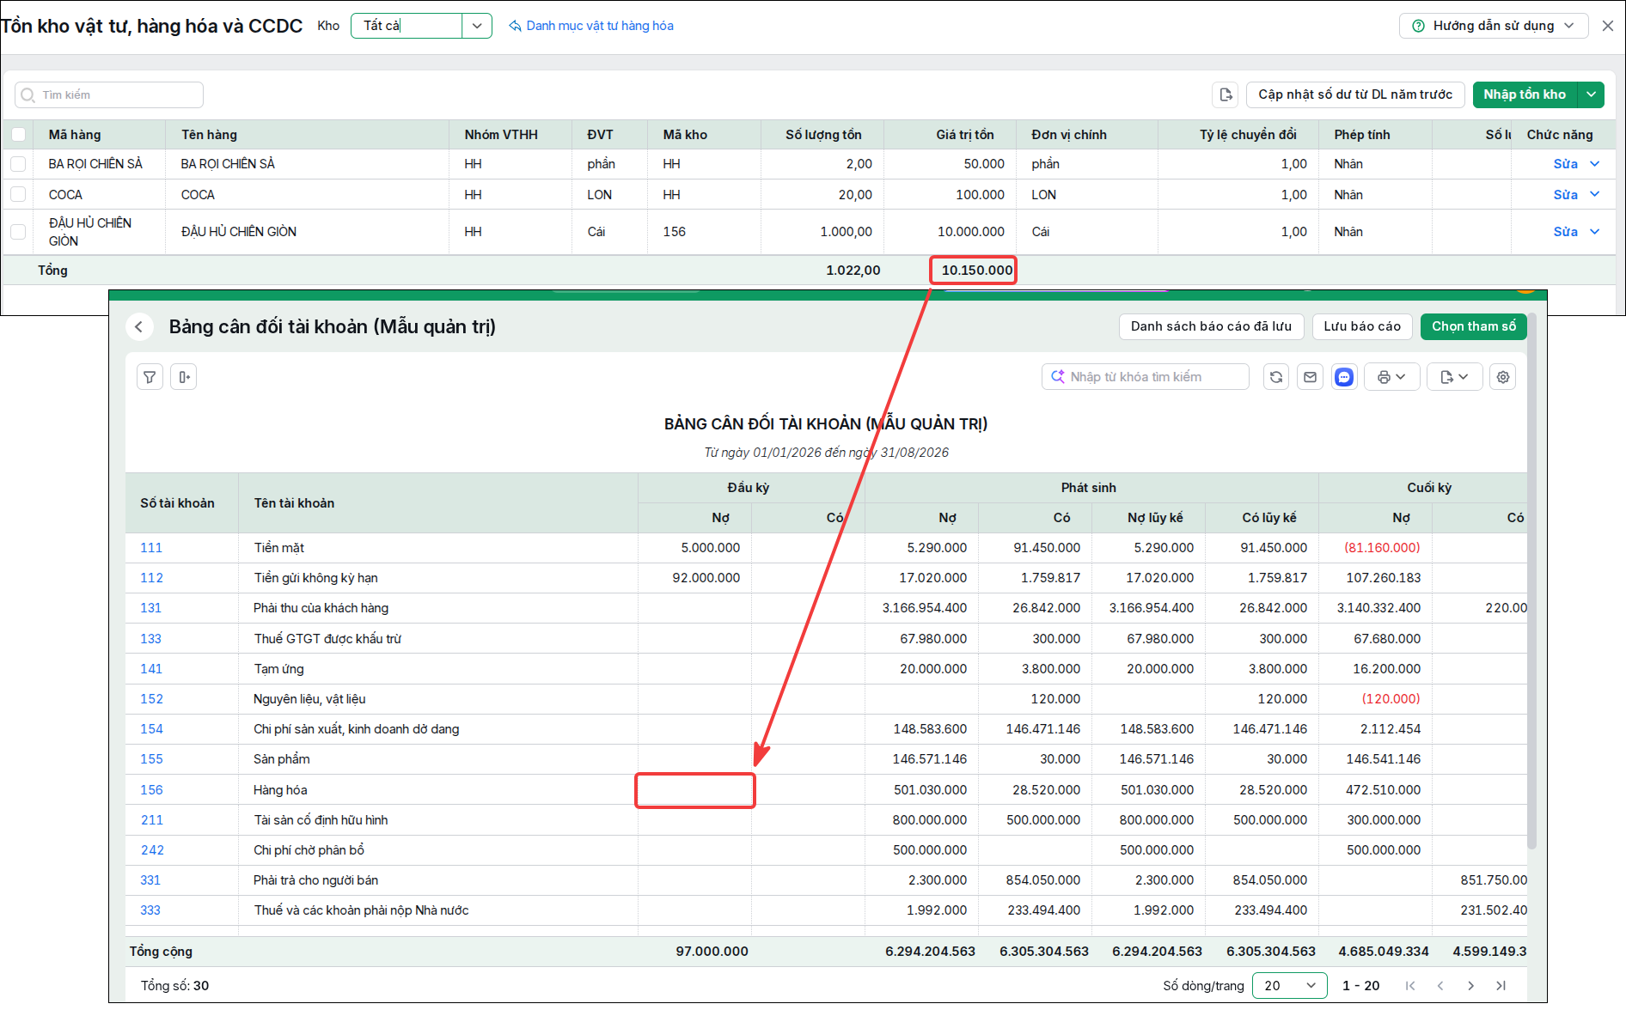1626x1010 pixels.
Task: Click the Chọn tham số button
Action: (1473, 326)
